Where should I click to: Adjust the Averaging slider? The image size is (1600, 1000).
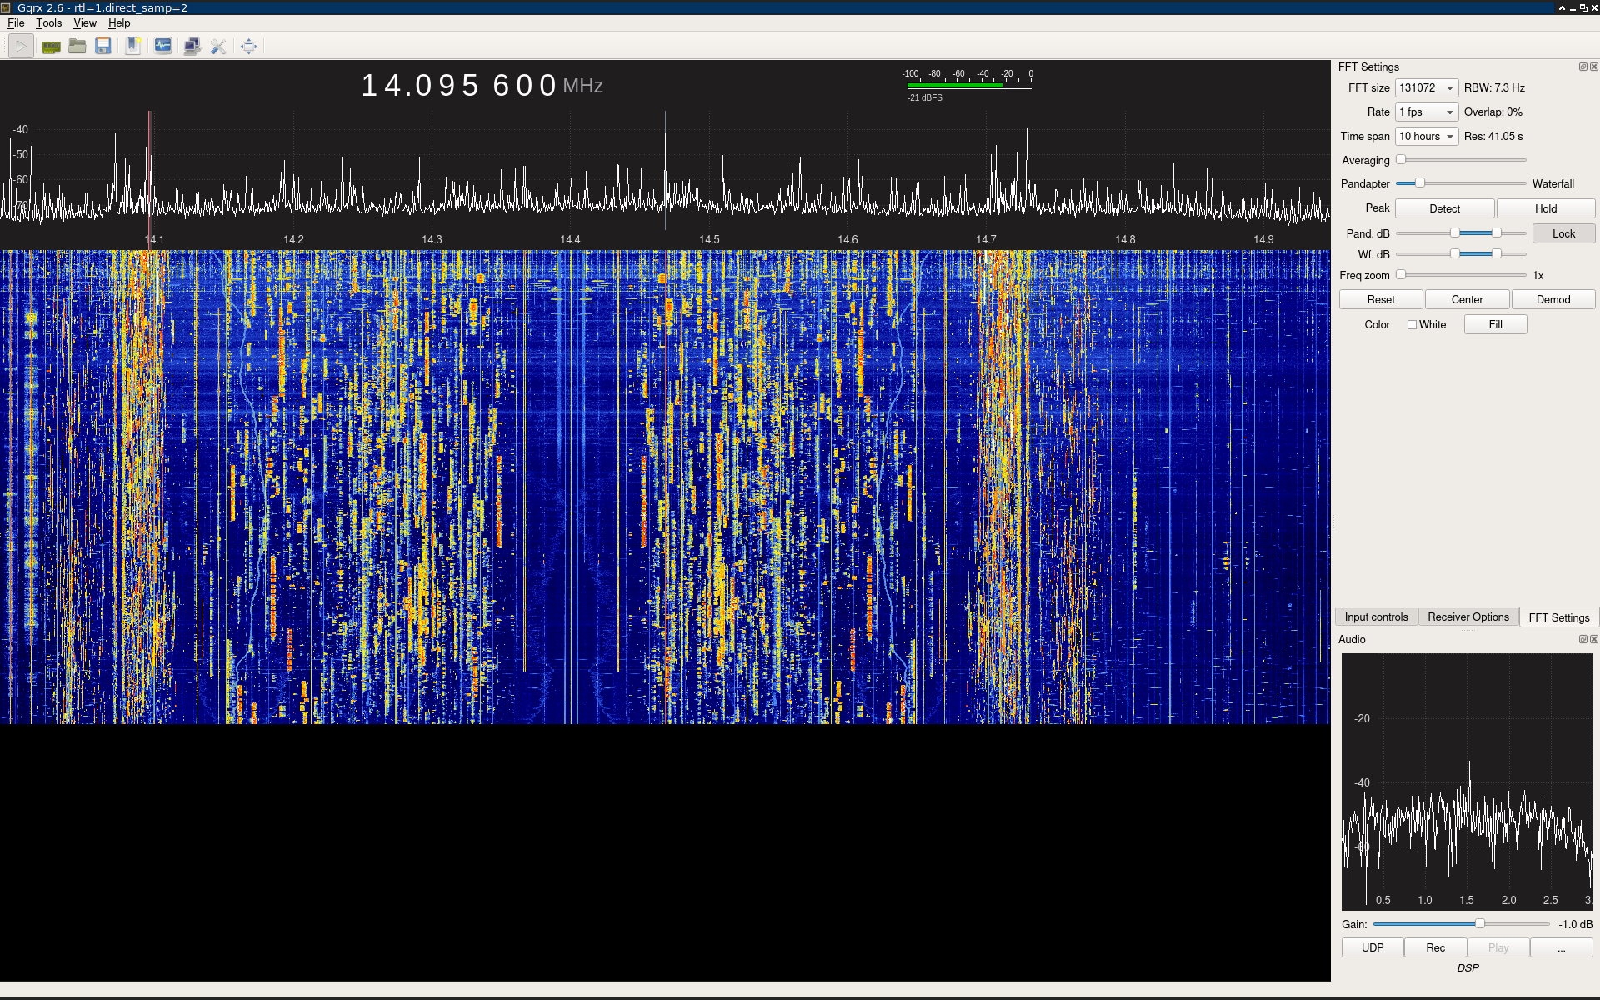click(1461, 160)
